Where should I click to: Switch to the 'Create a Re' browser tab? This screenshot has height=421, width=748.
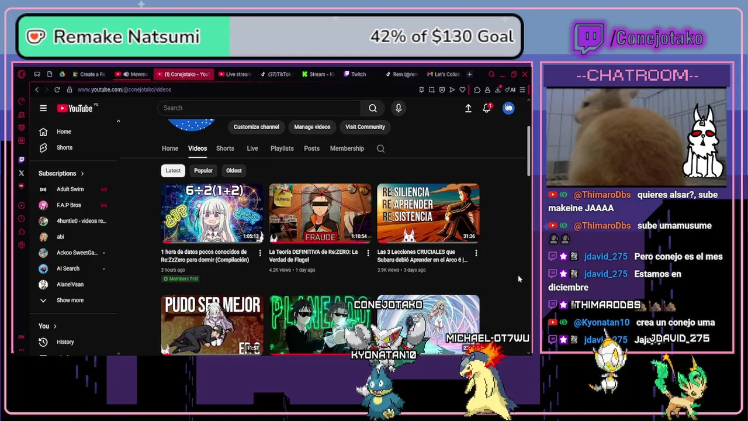click(89, 74)
